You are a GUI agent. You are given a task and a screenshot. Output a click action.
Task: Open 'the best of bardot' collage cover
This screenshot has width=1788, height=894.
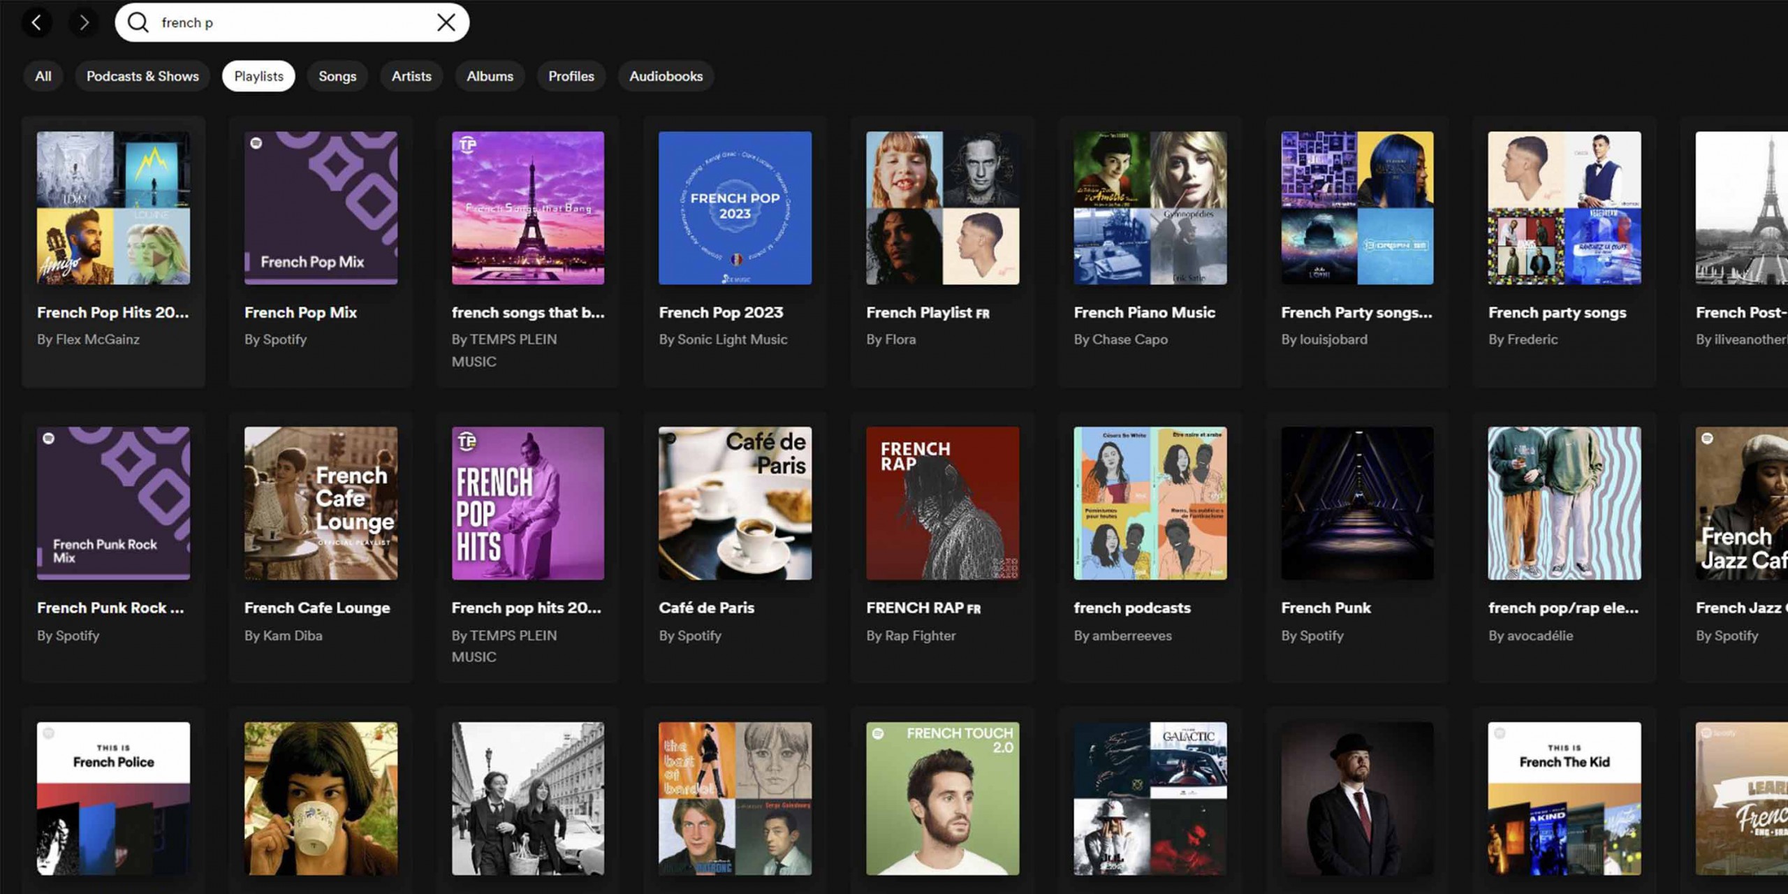[735, 798]
